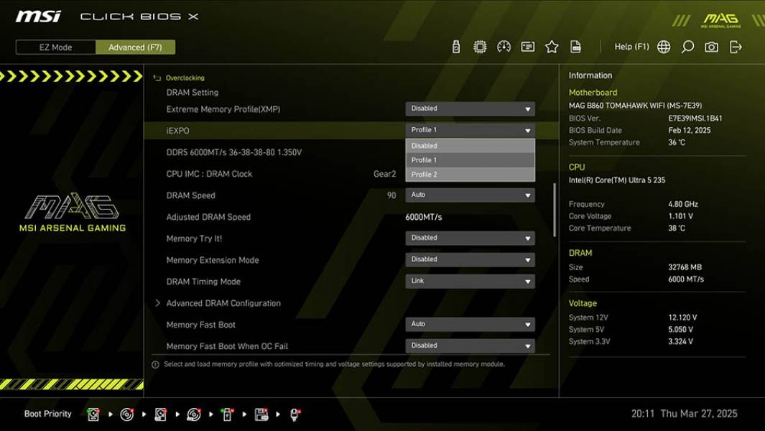Choose Disabled in iEXPO list
Viewport: 765px width, 431px height.
click(470, 145)
